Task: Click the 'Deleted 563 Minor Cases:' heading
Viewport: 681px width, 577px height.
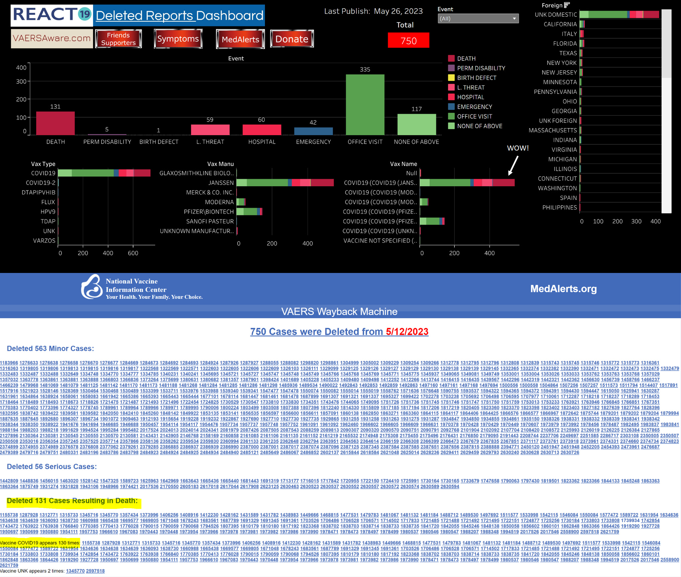Action: 50,349
